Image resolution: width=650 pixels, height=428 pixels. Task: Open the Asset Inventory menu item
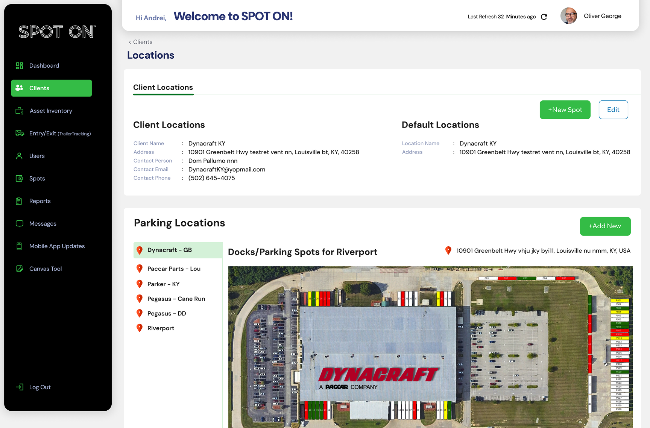click(51, 111)
